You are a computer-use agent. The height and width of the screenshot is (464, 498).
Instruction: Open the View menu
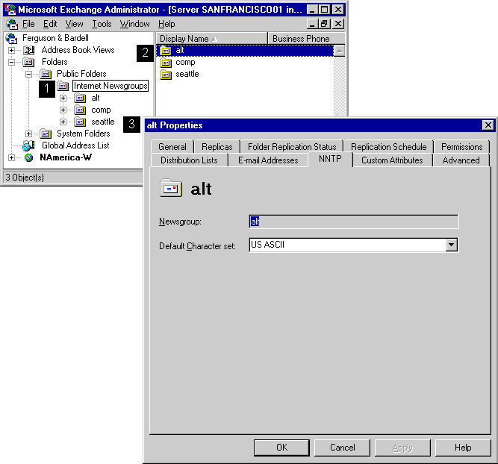coord(75,24)
